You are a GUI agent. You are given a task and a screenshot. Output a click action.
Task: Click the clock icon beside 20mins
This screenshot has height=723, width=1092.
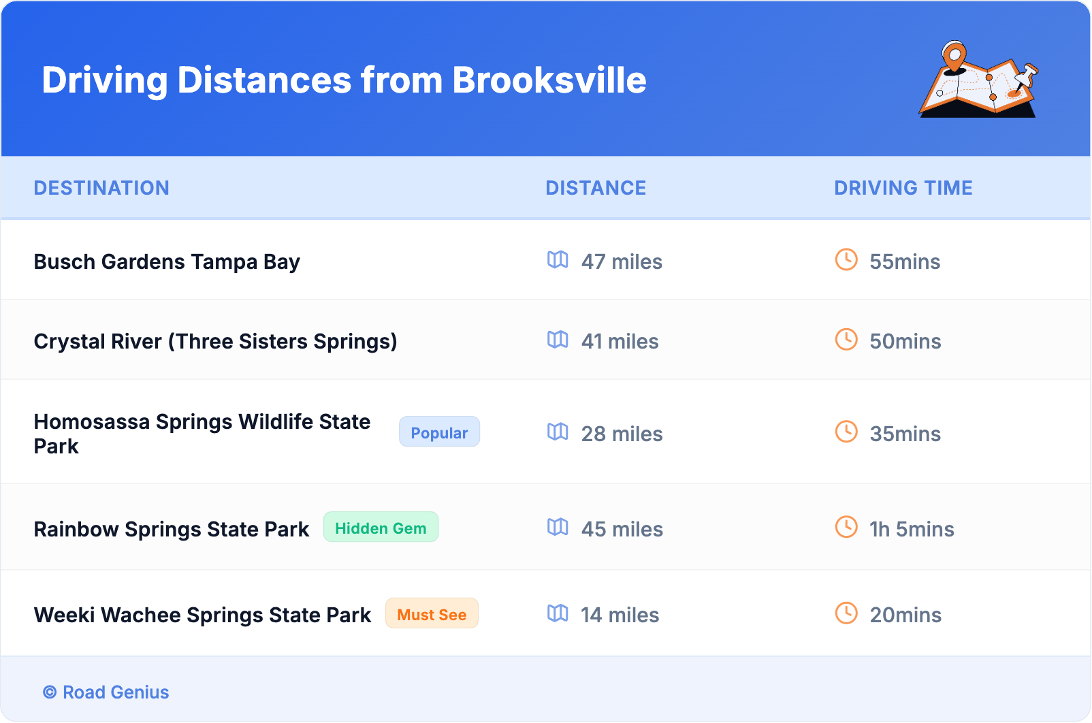(846, 613)
